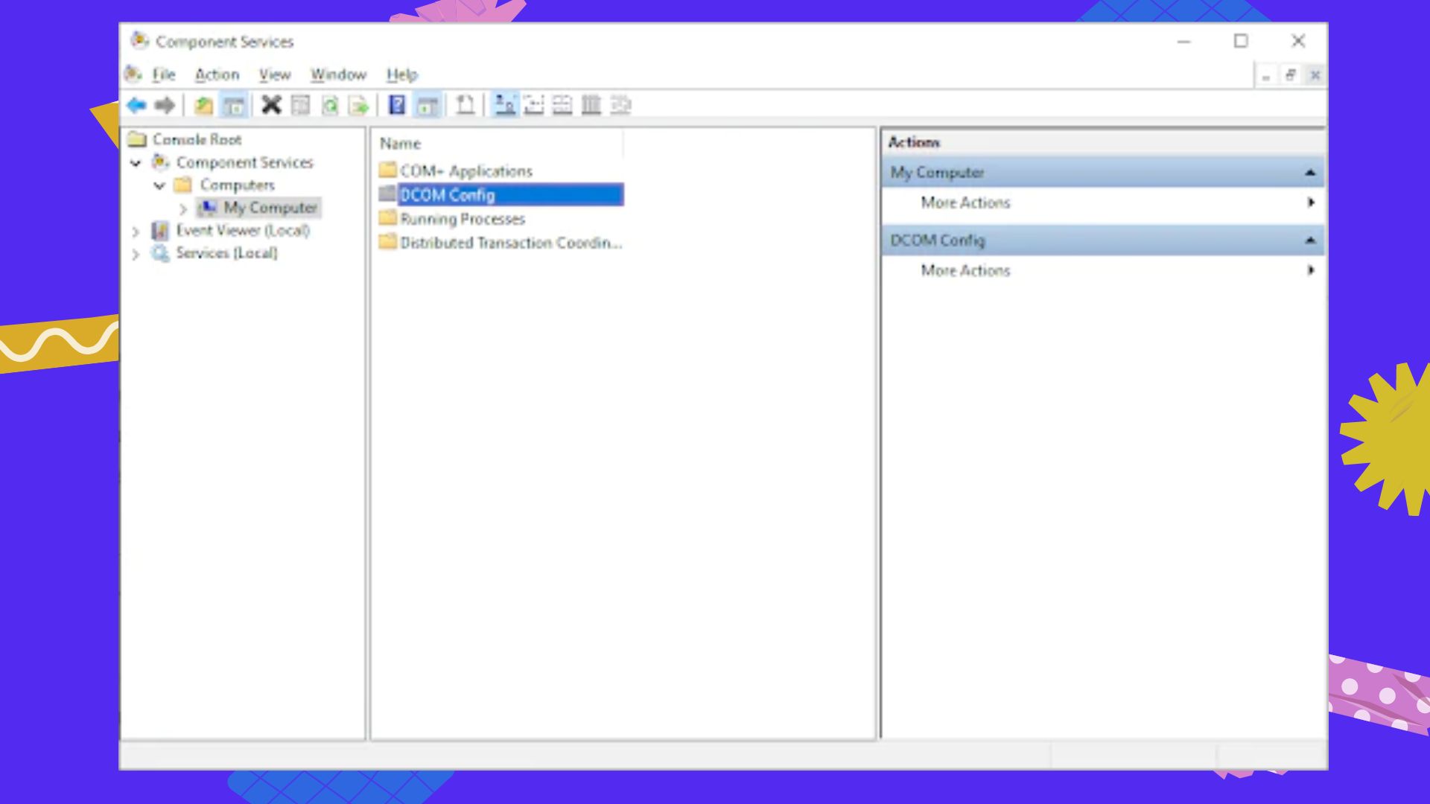Click the blue Help question mark icon
1430x804 pixels.
point(398,105)
